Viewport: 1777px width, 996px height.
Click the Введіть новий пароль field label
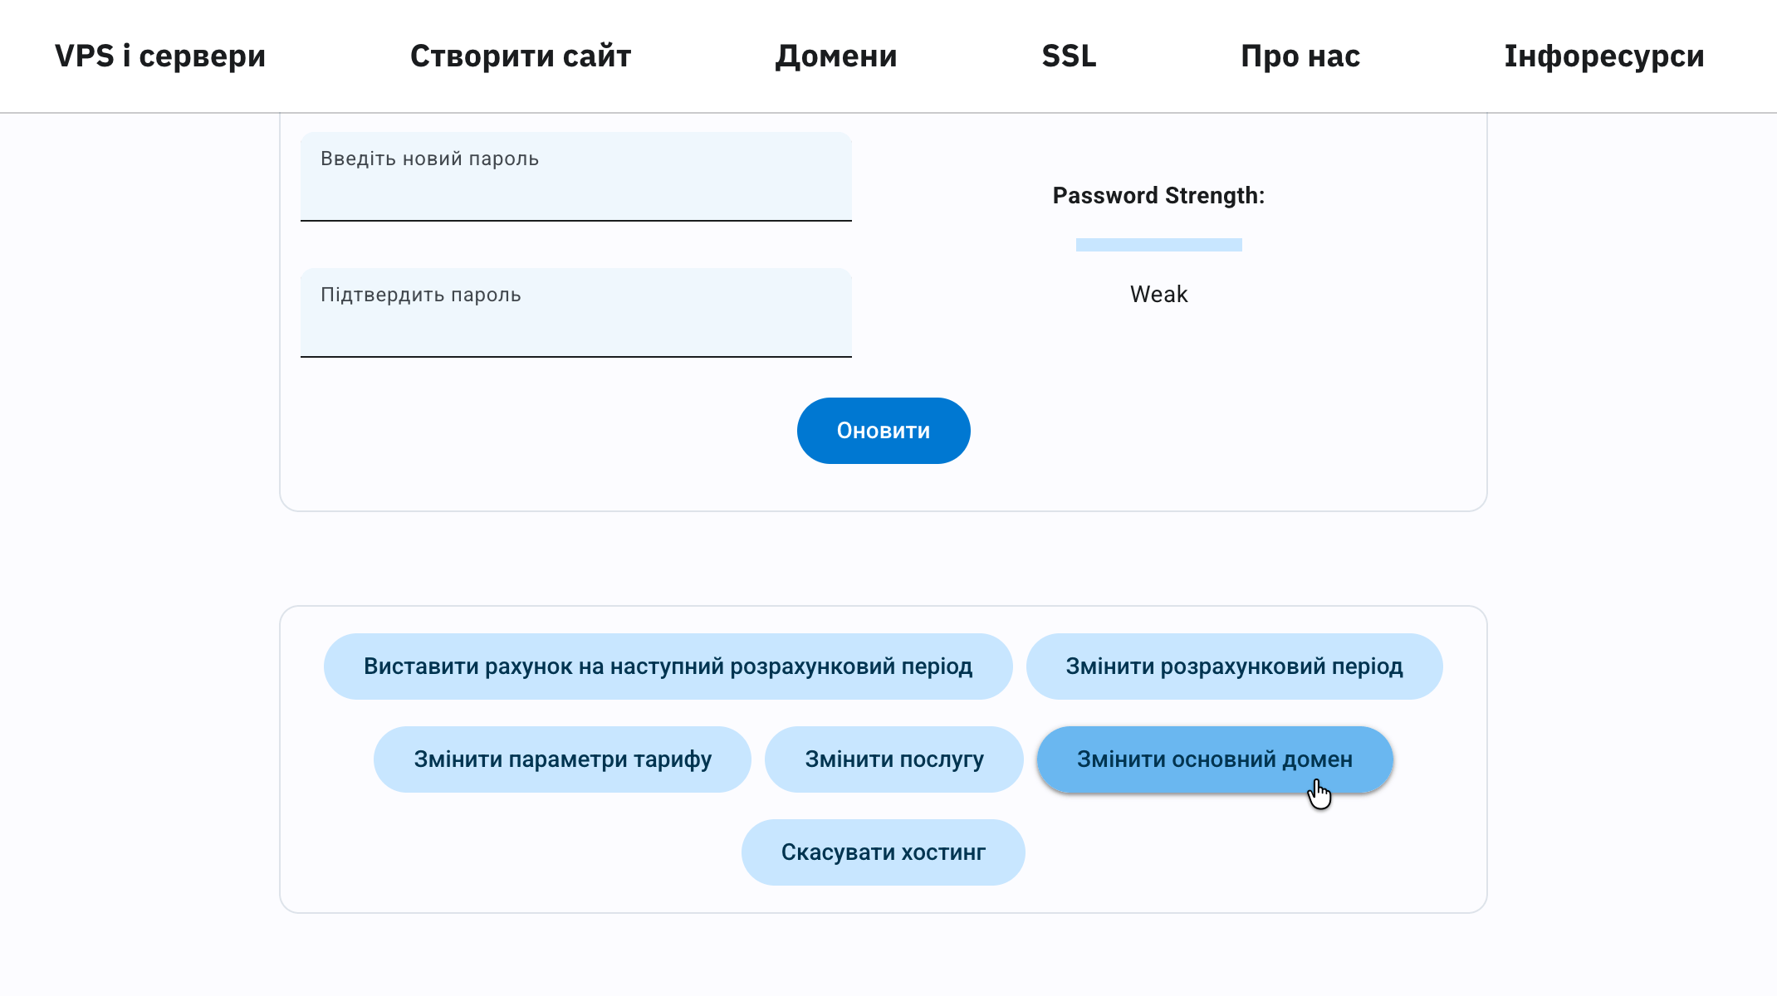(429, 159)
